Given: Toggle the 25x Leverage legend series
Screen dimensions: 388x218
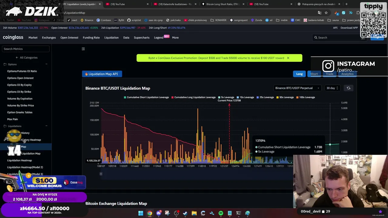Looking at the screenshot, I should 265,97.
